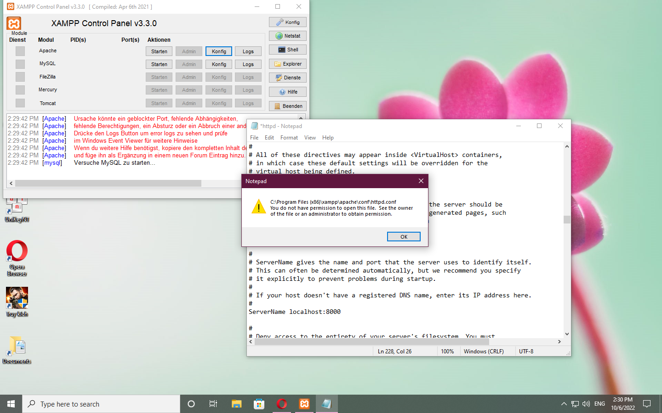Toggle the Apache service checkbox
662x413 pixels.
point(20,51)
